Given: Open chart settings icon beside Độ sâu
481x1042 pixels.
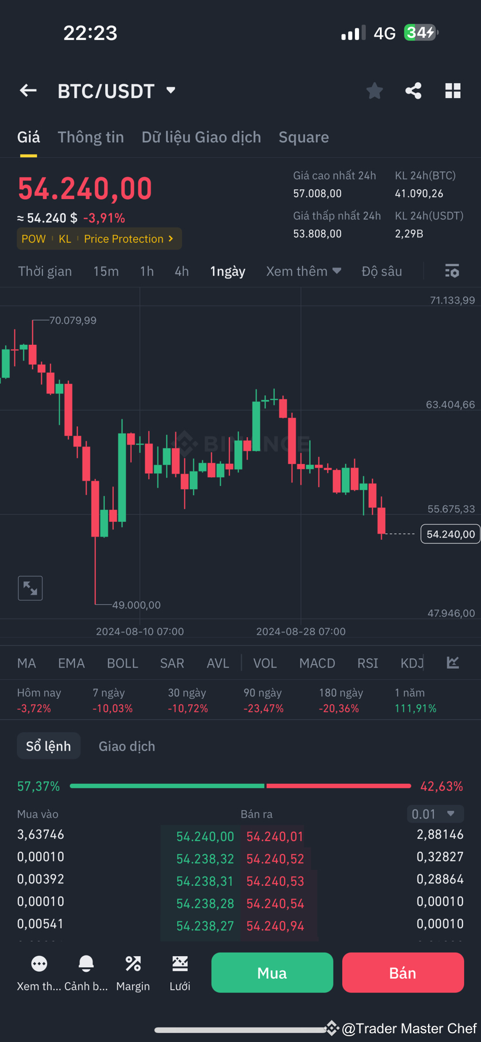Looking at the screenshot, I should coord(451,271).
